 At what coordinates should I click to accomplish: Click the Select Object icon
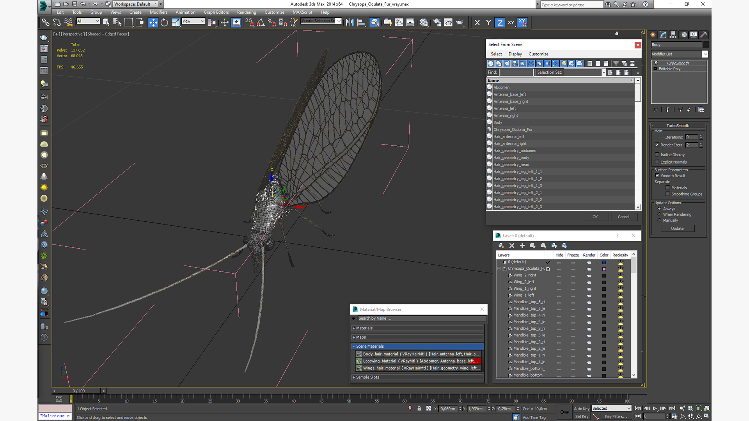[x=106, y=21]
